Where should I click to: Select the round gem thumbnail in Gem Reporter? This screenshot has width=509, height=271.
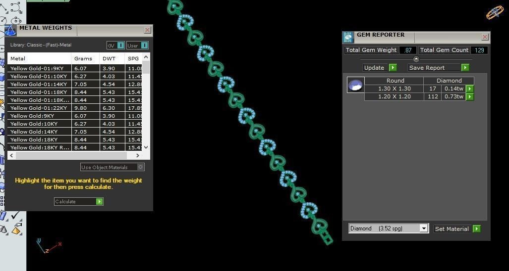tap(355, 85)
